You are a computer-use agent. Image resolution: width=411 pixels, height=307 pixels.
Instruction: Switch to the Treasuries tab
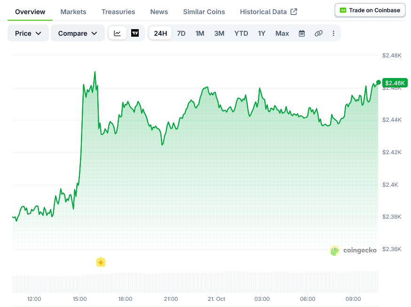click(x=118, y=12)
